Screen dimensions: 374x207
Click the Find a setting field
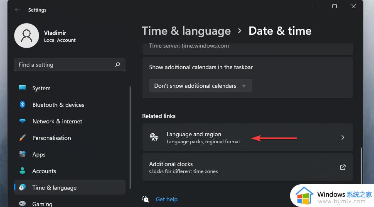(x=70, y=65)
